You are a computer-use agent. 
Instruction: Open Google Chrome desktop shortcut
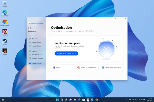5,23
